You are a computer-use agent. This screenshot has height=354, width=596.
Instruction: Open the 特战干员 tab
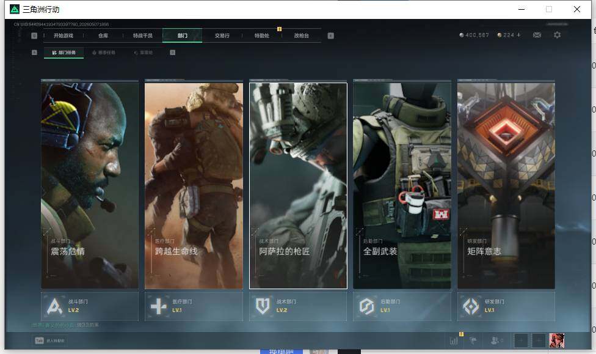142,36
